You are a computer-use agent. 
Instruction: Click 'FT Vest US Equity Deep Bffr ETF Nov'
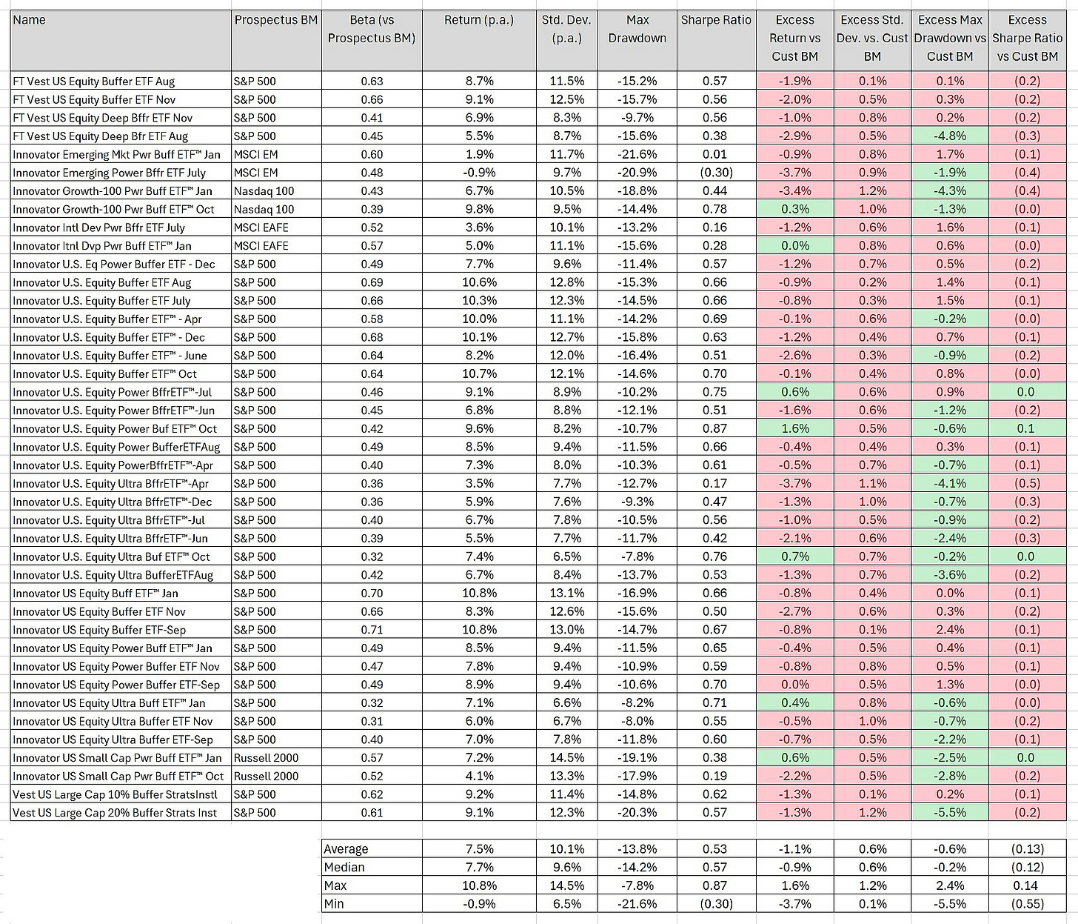click(121, 117)
